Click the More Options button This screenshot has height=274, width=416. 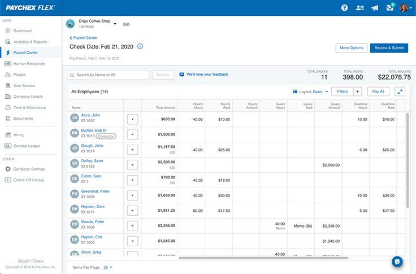click(351, 48)
